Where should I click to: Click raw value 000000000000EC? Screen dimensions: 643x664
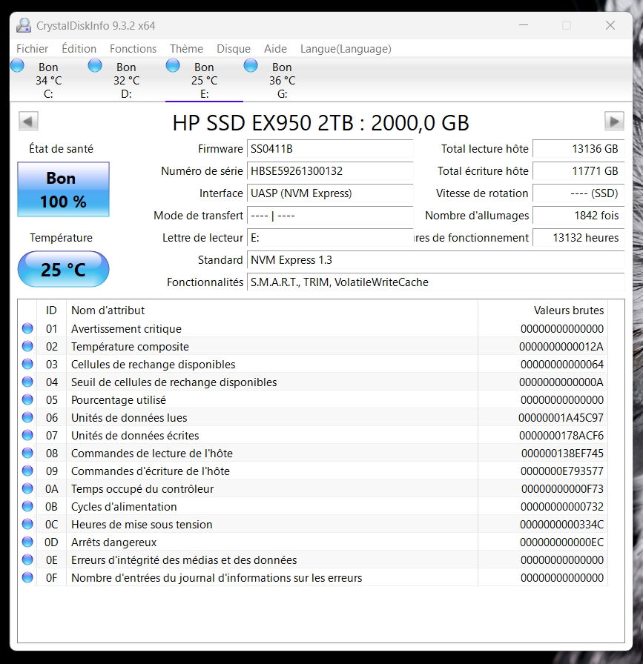pos(561,542)
